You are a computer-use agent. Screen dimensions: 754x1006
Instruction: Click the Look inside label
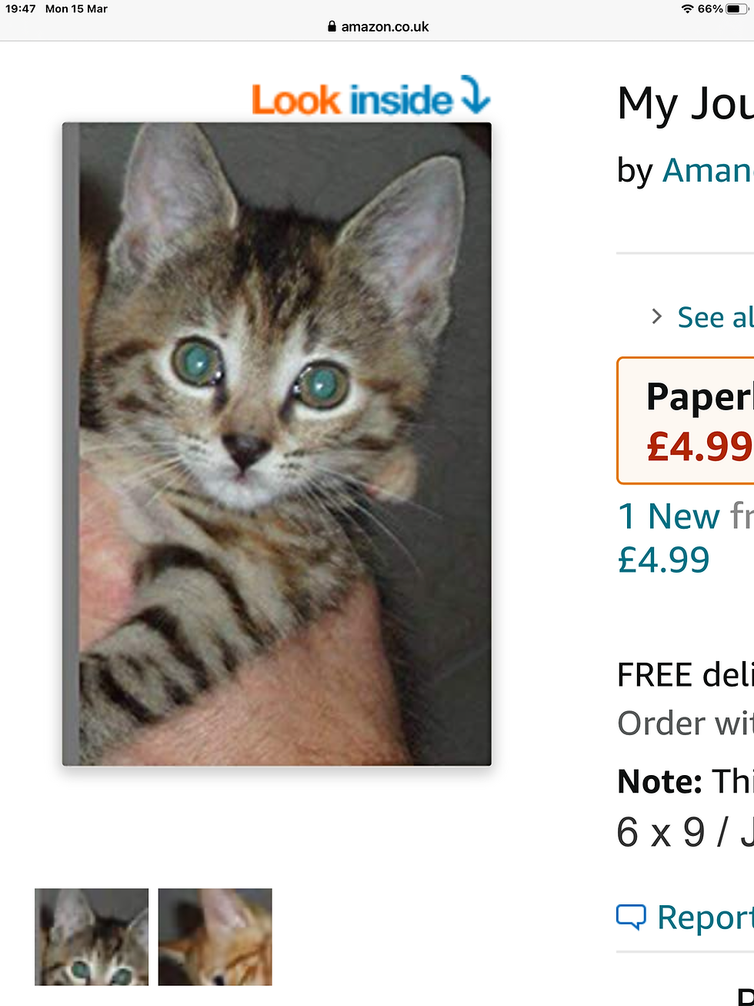(x=351, y=100)
